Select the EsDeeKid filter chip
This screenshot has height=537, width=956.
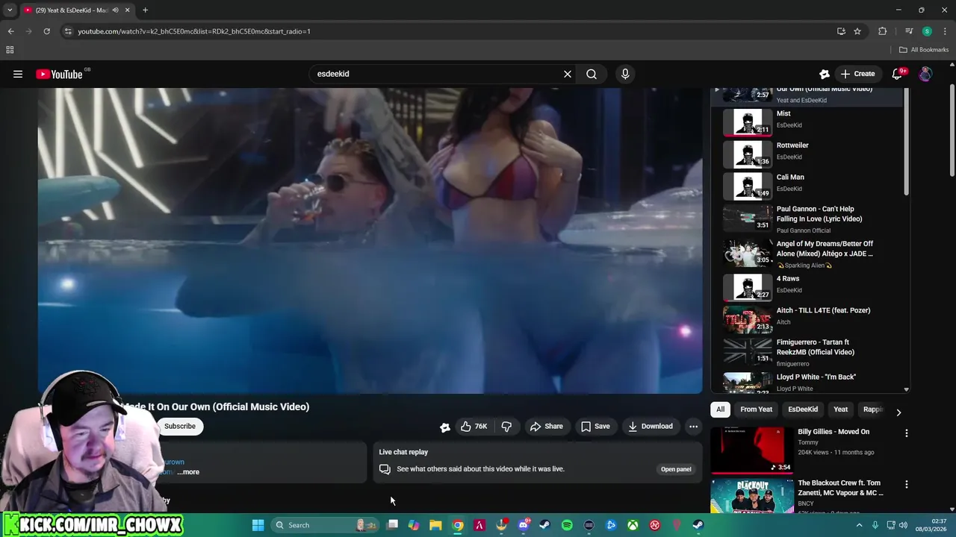coord(803,409)
